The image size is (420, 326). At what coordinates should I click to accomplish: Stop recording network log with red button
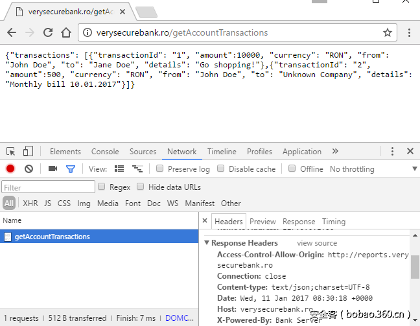pyautogui.click(x=10, y=169)
